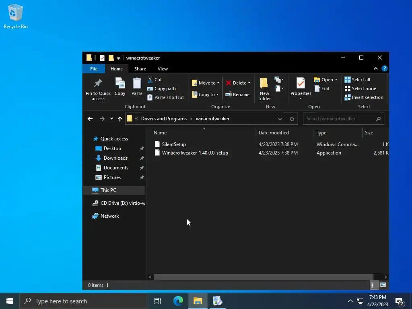Open Task View on taskbar
Viewport: 412px width, 309px height.
pos(158,301)
